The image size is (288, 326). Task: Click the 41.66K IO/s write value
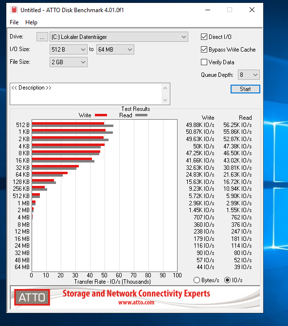pos(200,161)
